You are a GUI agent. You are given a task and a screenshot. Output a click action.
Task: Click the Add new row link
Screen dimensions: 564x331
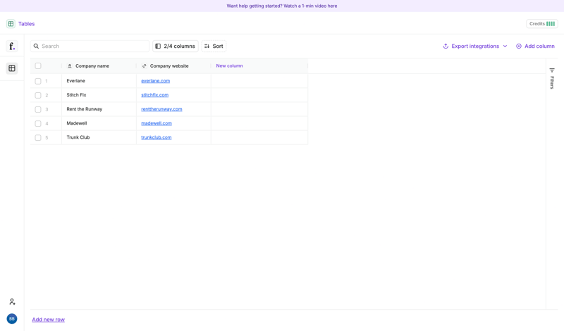48,320
